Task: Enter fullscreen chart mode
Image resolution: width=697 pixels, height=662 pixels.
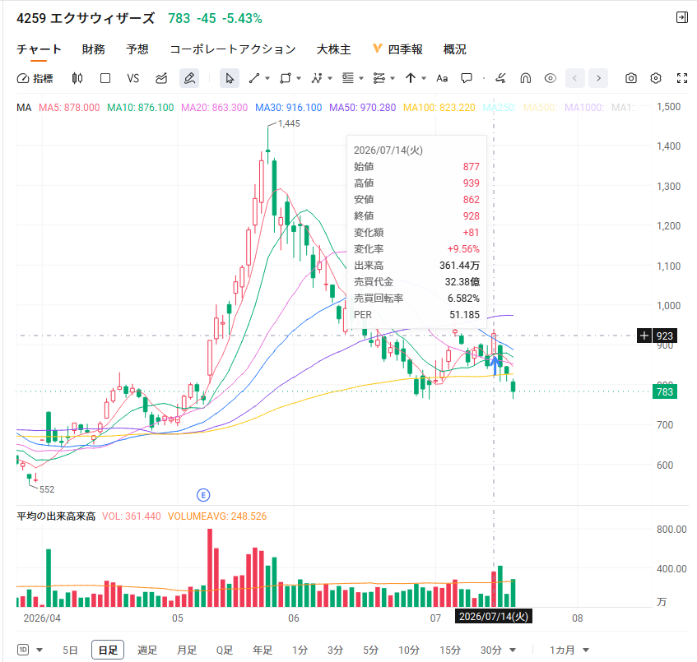Action: [682, 79]
